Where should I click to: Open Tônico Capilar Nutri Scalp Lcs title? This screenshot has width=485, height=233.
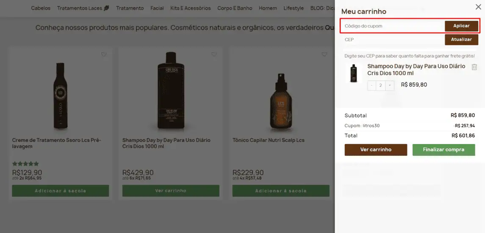[269, 140]
